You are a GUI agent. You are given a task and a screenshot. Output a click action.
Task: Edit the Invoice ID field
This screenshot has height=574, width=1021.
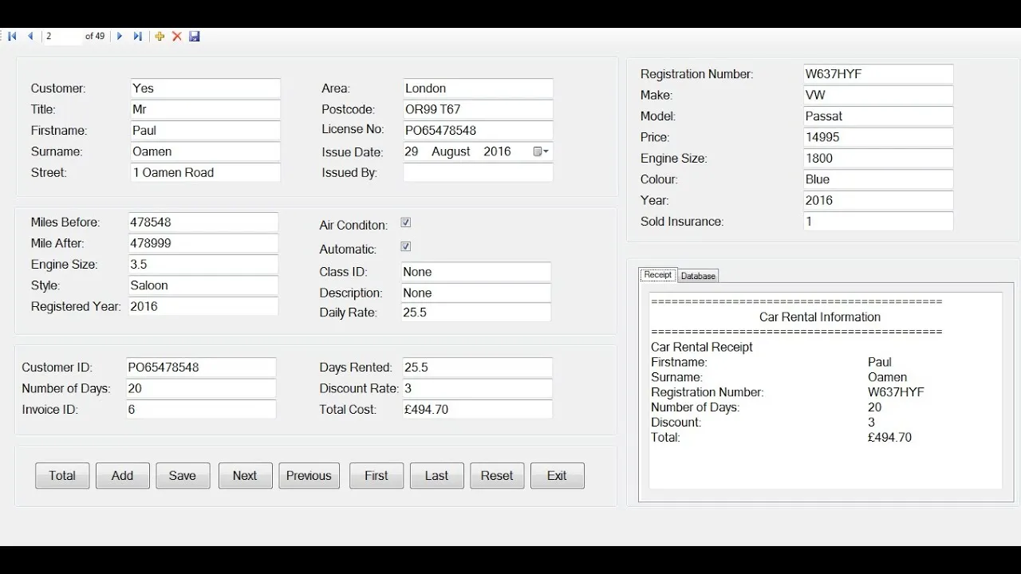tap(201, 410)
